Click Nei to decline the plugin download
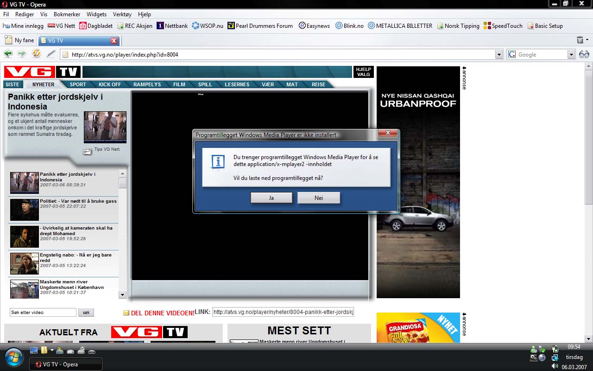 pos(319,198)
